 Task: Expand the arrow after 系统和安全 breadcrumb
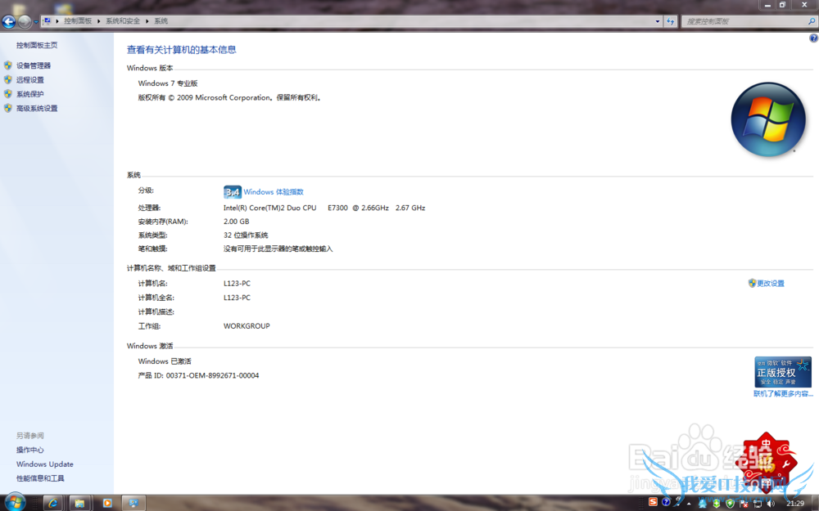pyautogui.click(x=147, y=21)
